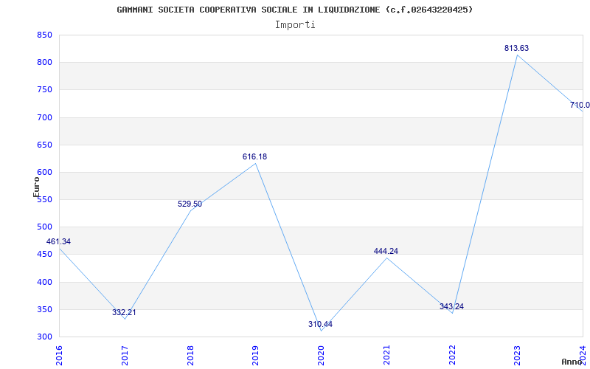Select the 813.63 data label
Viewport: 590px width, 369px height.
517,48
